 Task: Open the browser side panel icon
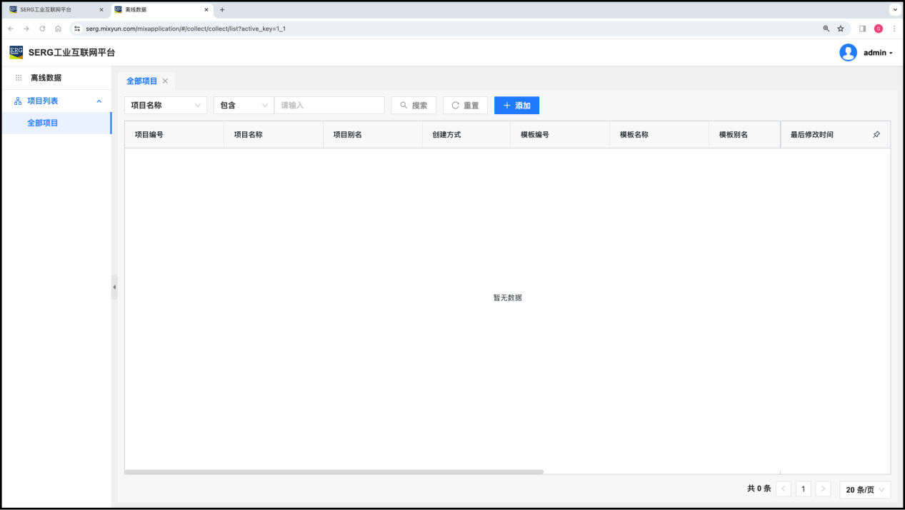click(862, 29)
